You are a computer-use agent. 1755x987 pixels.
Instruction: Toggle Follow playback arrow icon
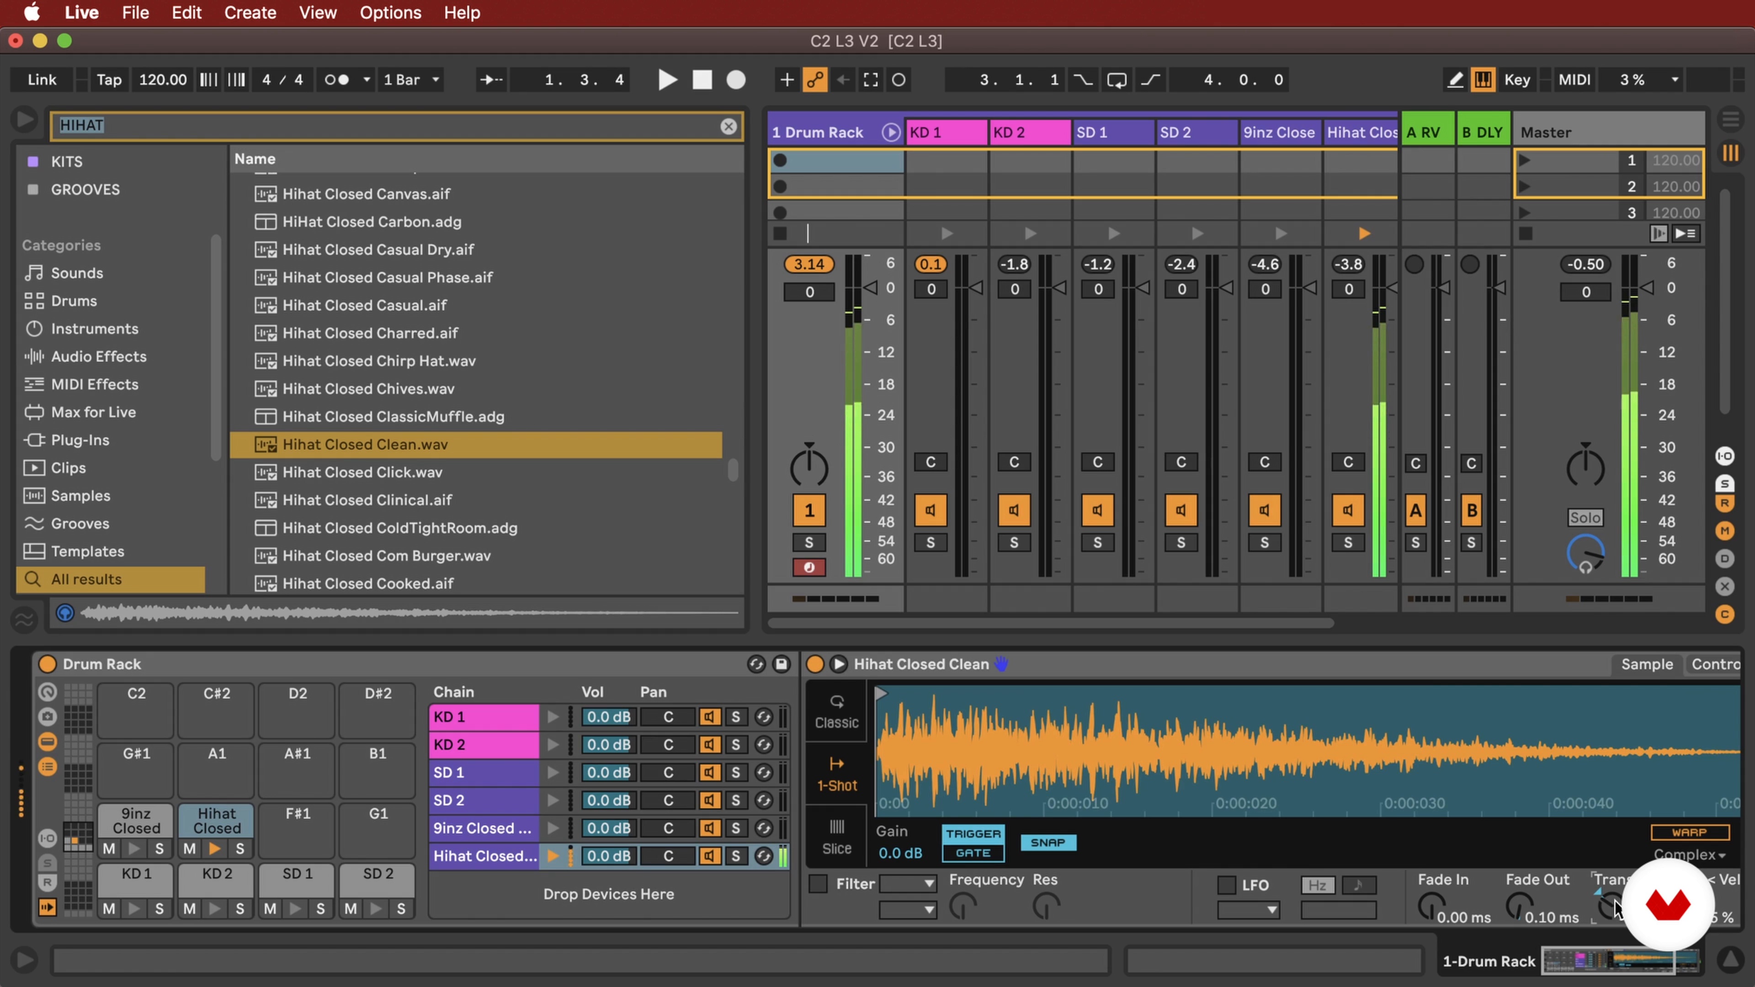(490, 80)
